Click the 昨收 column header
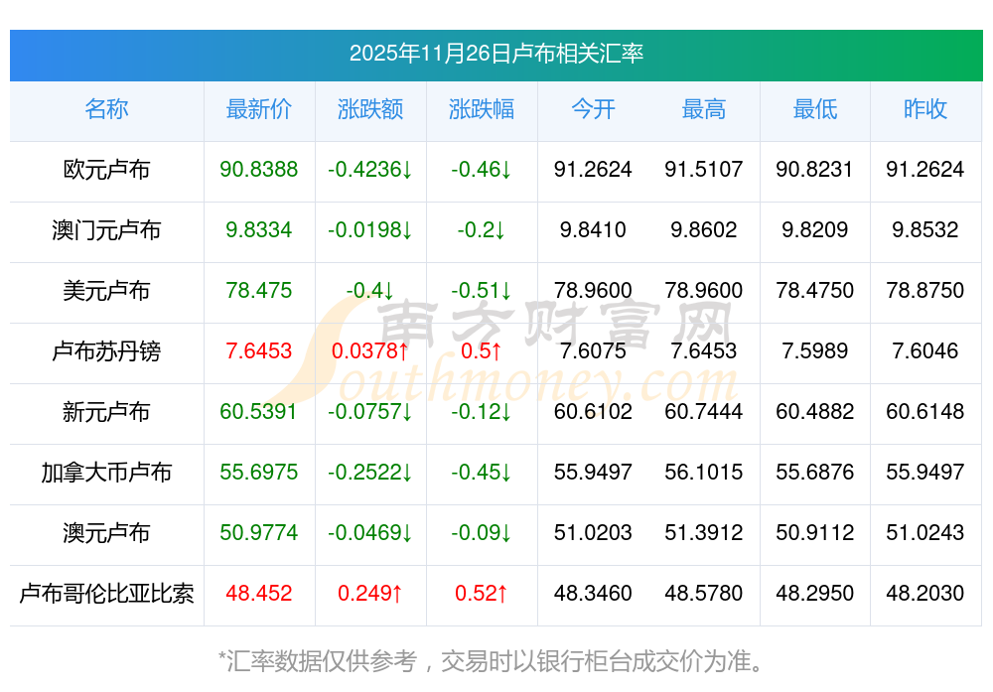993x692 pixels. click(x=924, y=109)
